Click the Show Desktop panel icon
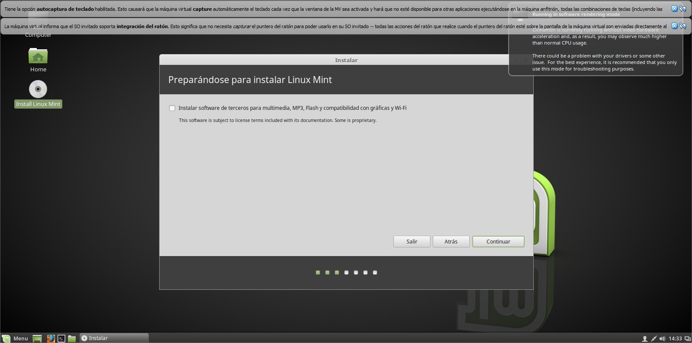The width and height of the screenshot is (692, 343). 37,338
